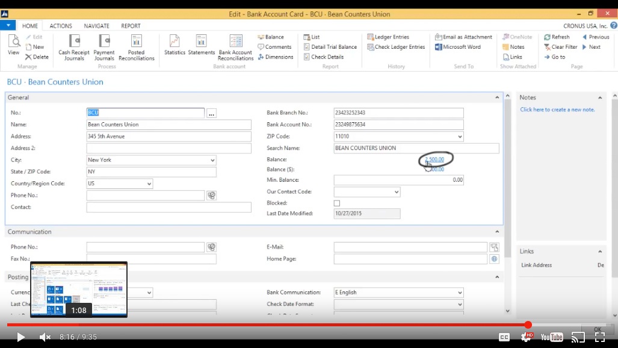Go to Next record
Viewport: 618px width, 348px height.
coord(591,47)
